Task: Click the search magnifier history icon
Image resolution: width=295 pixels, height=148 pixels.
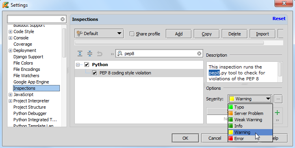Action: [x=120, y=54]
